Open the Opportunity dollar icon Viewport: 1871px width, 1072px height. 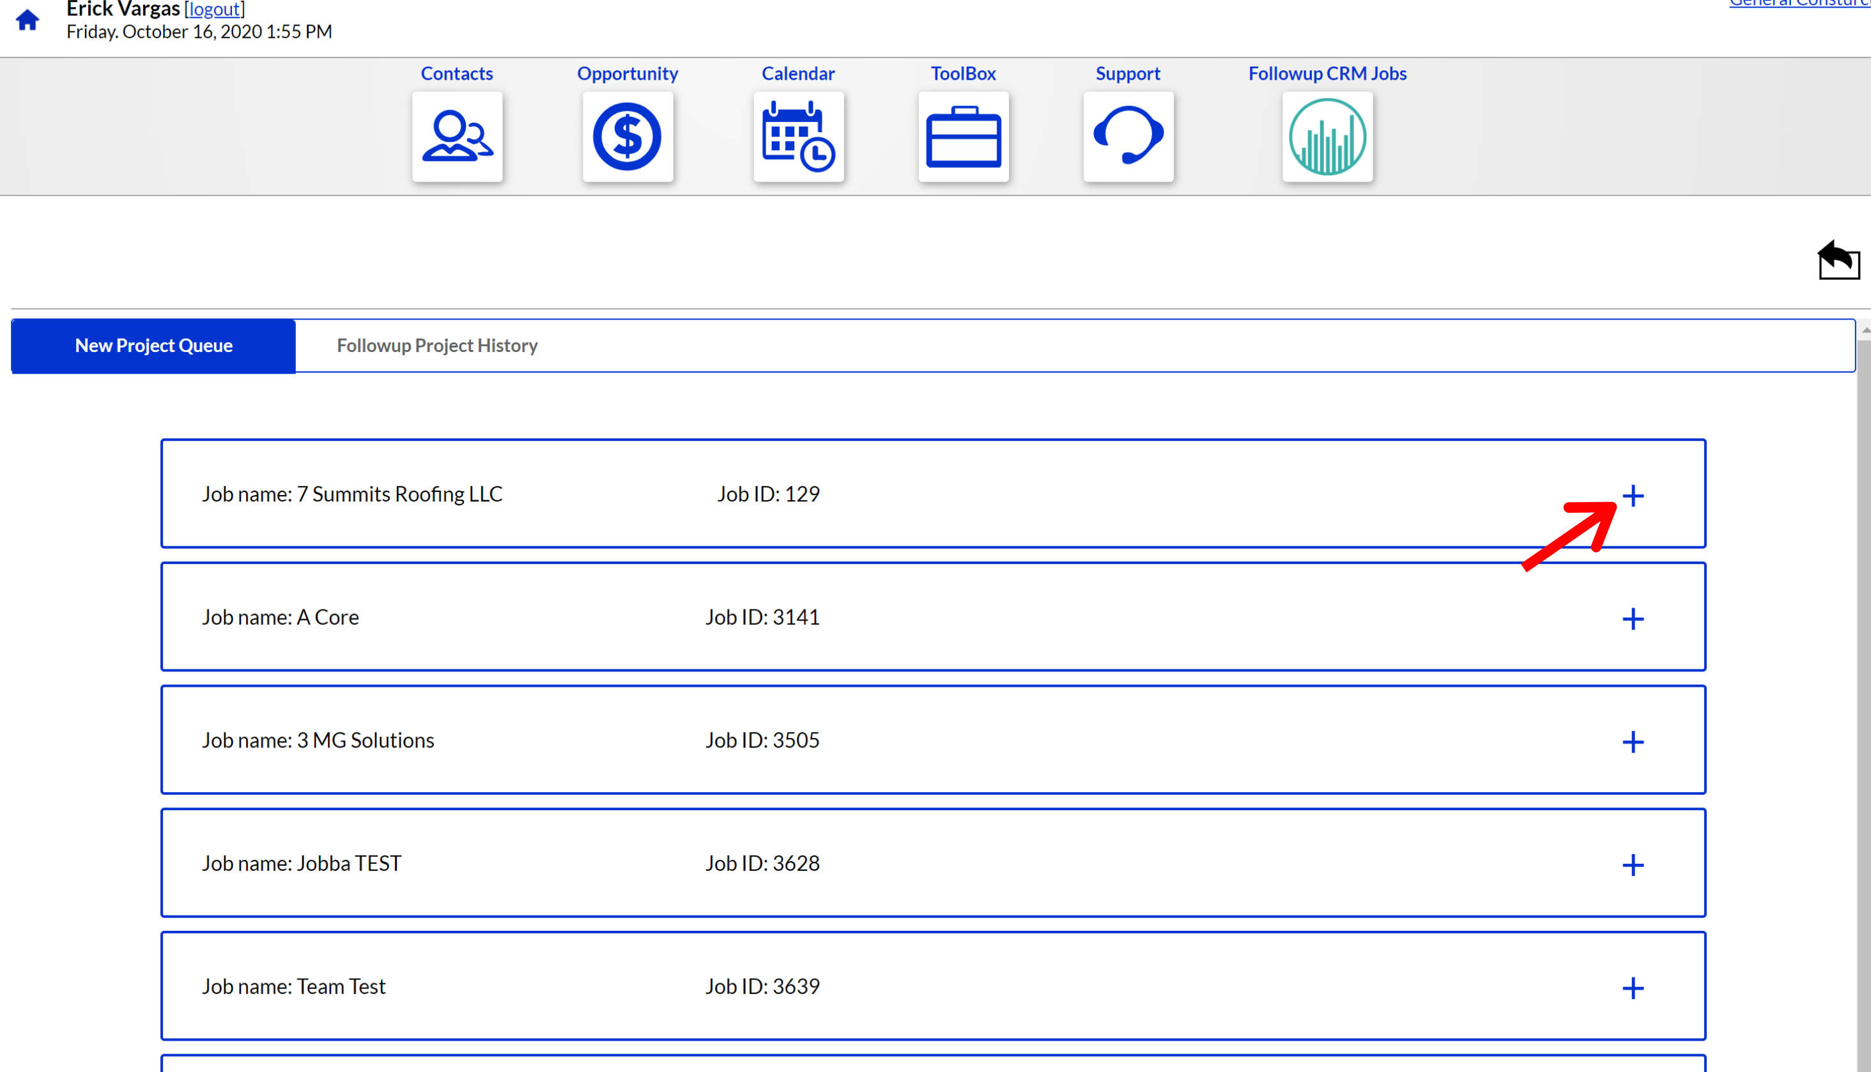[628, 137]
